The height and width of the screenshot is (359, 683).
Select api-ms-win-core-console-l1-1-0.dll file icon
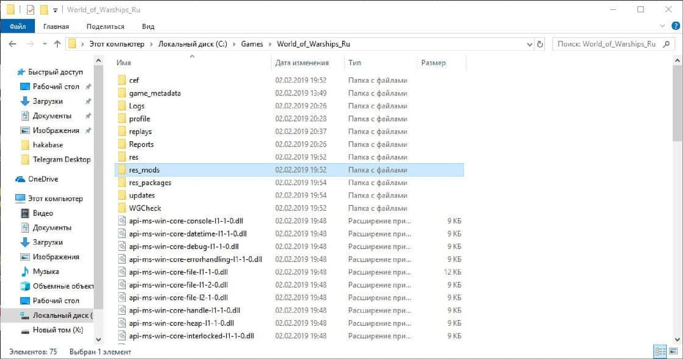click(x=122, y=221)
